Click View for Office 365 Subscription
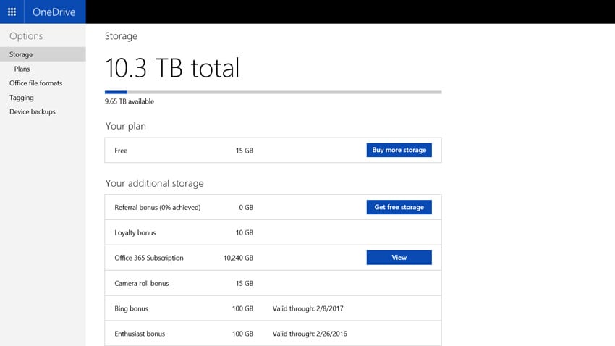Viewport: 615px width, 346px height. pos(399,257)
